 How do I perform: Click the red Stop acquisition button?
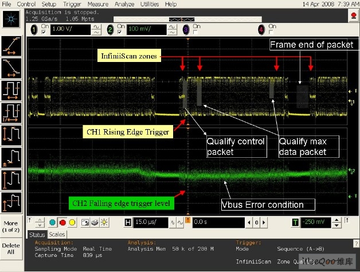tap(62, 223)
